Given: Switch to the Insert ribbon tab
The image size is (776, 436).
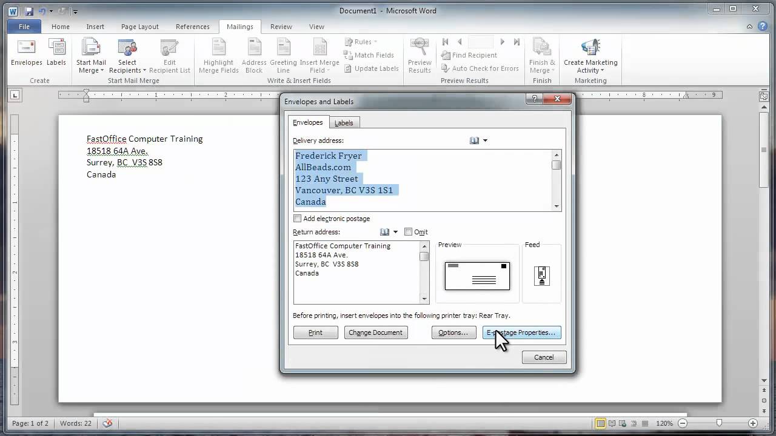Looking at the screenshot, I should pyautogui.click(x=95, y=27).
